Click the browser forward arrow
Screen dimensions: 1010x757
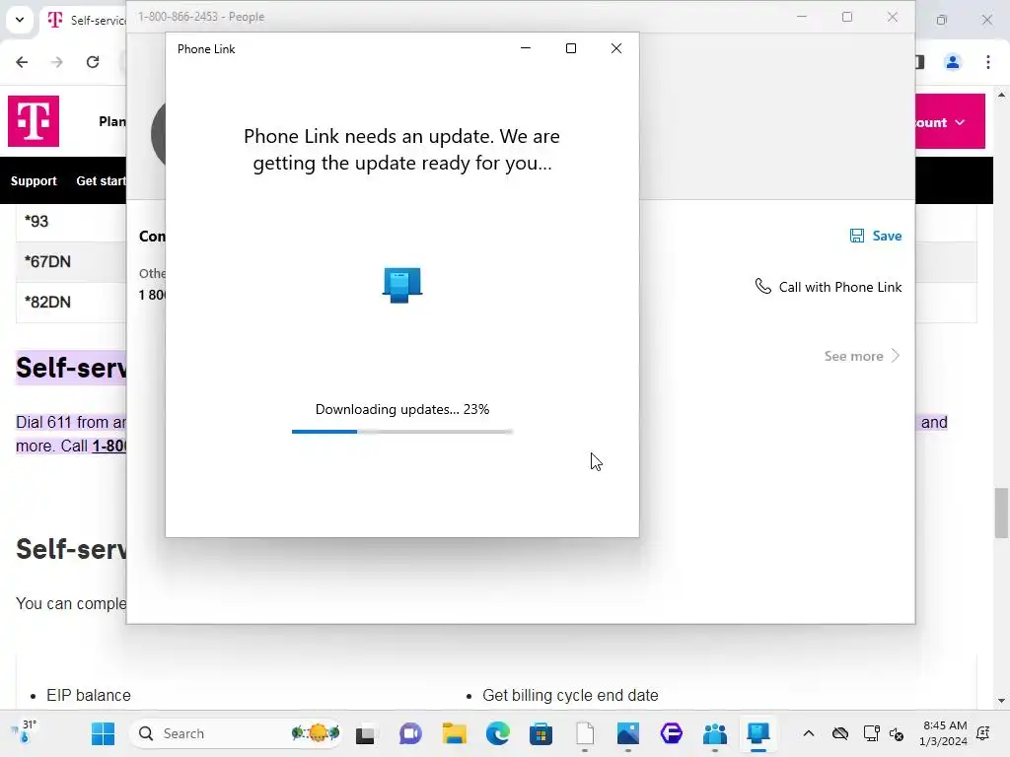(x=57, y=62)
